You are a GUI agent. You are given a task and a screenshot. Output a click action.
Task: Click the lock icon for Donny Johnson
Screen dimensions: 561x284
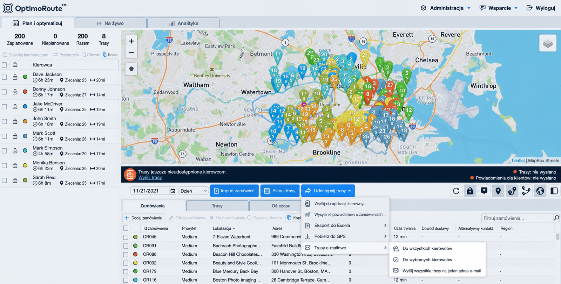(x=15, y=92)
